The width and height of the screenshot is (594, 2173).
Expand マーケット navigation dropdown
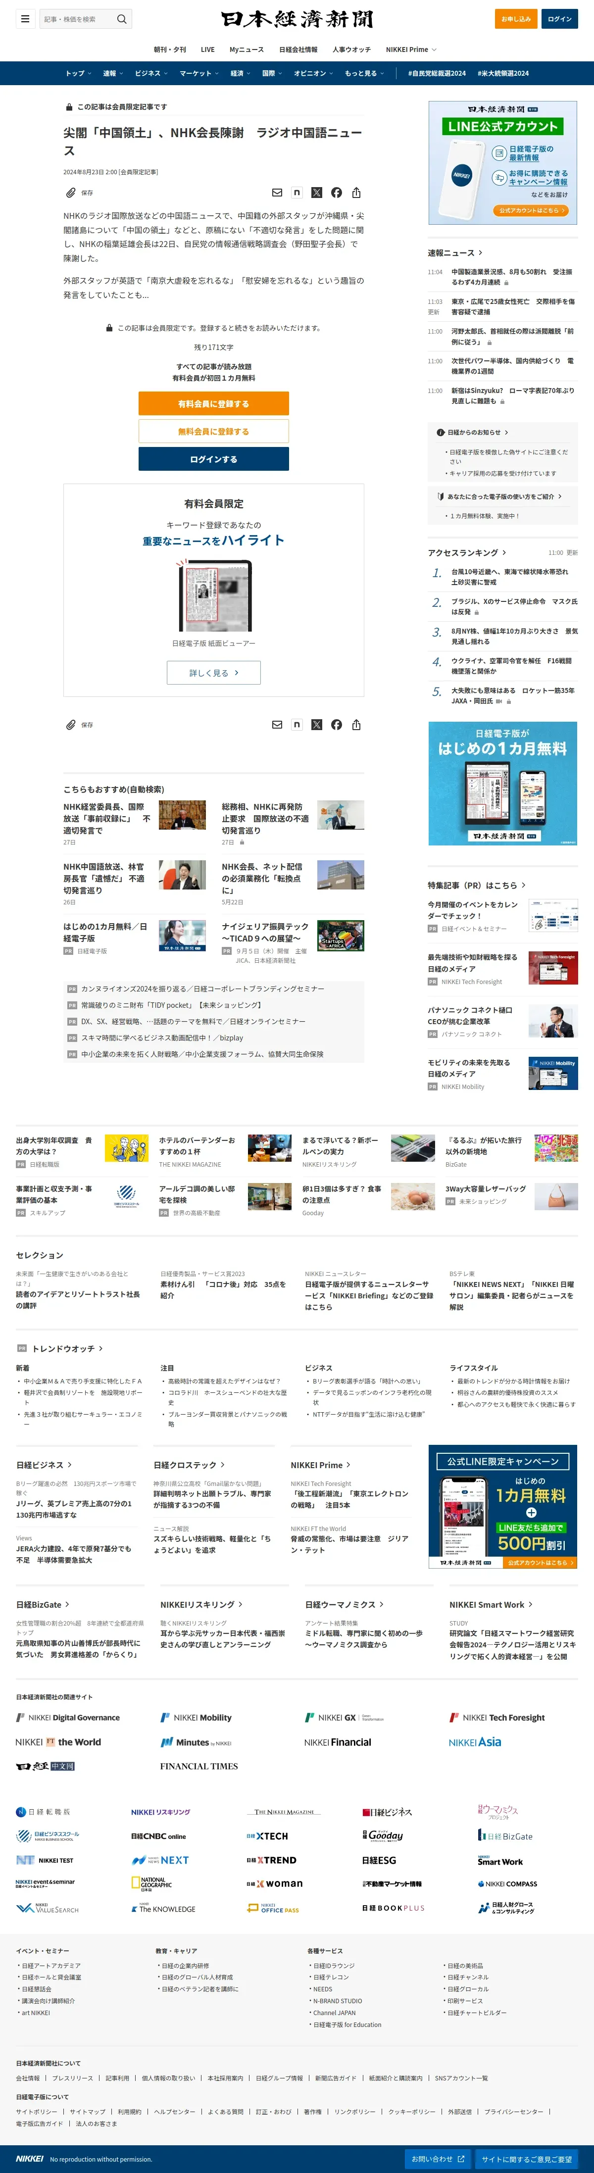(198, 73)
